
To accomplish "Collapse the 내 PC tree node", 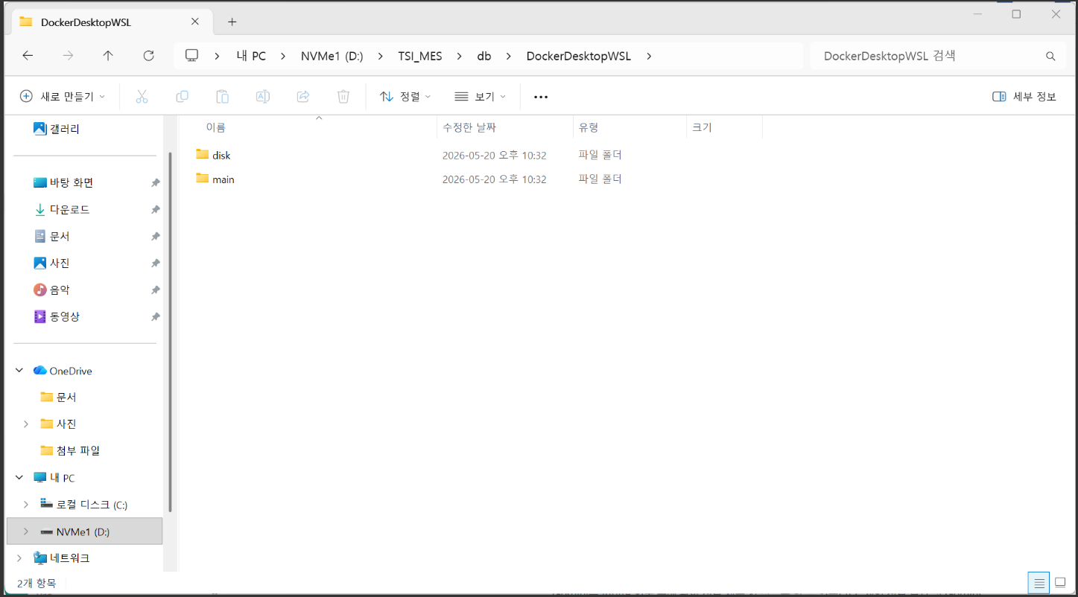I will point(19,478).
